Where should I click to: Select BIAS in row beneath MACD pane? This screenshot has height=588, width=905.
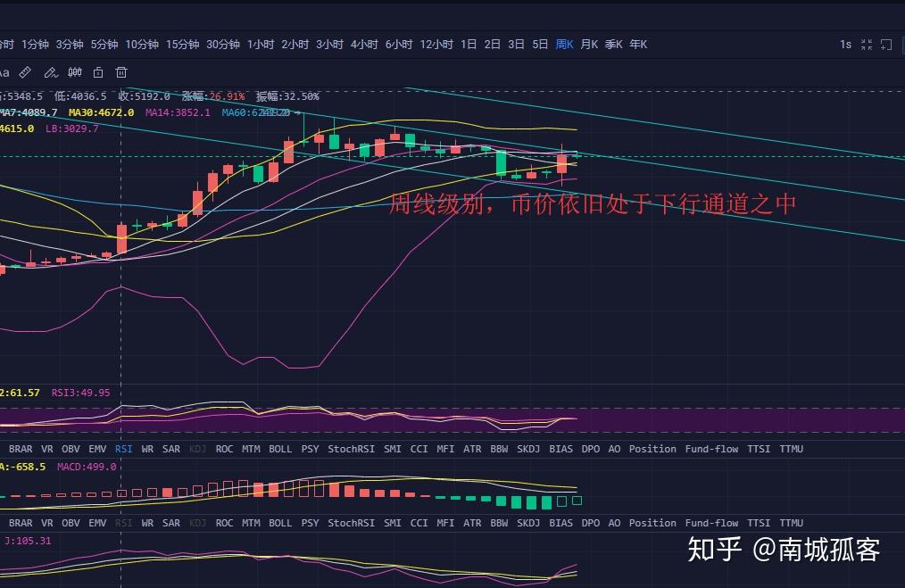coord(560,524)
